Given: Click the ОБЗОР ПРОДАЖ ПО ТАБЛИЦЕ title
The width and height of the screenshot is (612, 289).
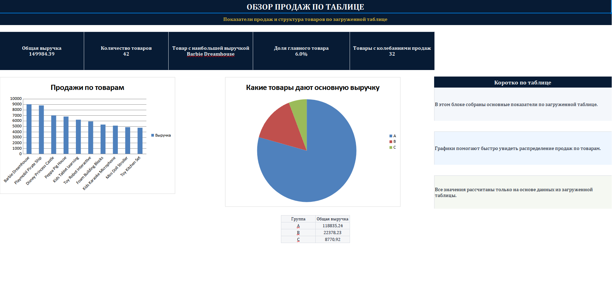Looking at the screenshot, I should click(x=305, y=7).
